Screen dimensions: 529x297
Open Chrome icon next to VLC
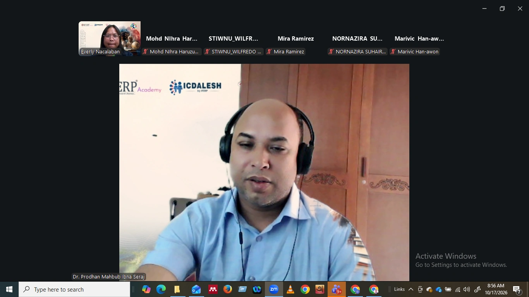tap(305, 289)
